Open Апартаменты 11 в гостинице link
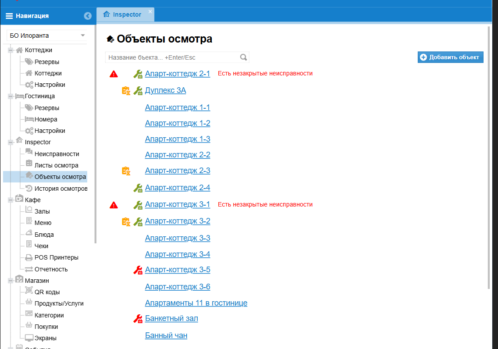This screenshot has height=349, width=498. (196, 303)
